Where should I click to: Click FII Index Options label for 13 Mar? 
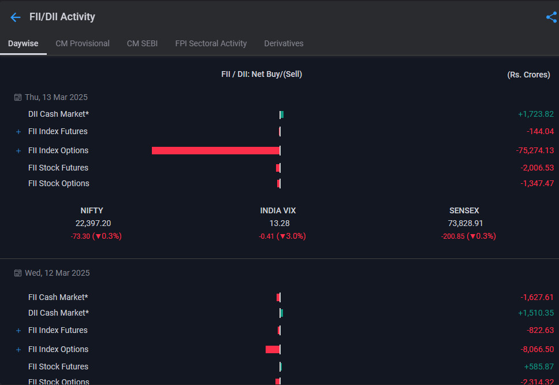pos(58,150)
